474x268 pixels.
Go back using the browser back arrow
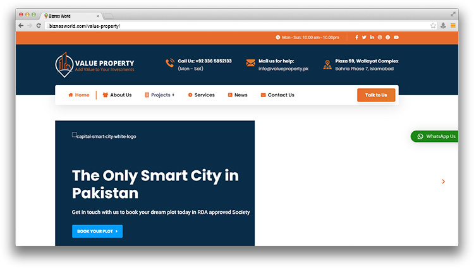click(21, 26)
